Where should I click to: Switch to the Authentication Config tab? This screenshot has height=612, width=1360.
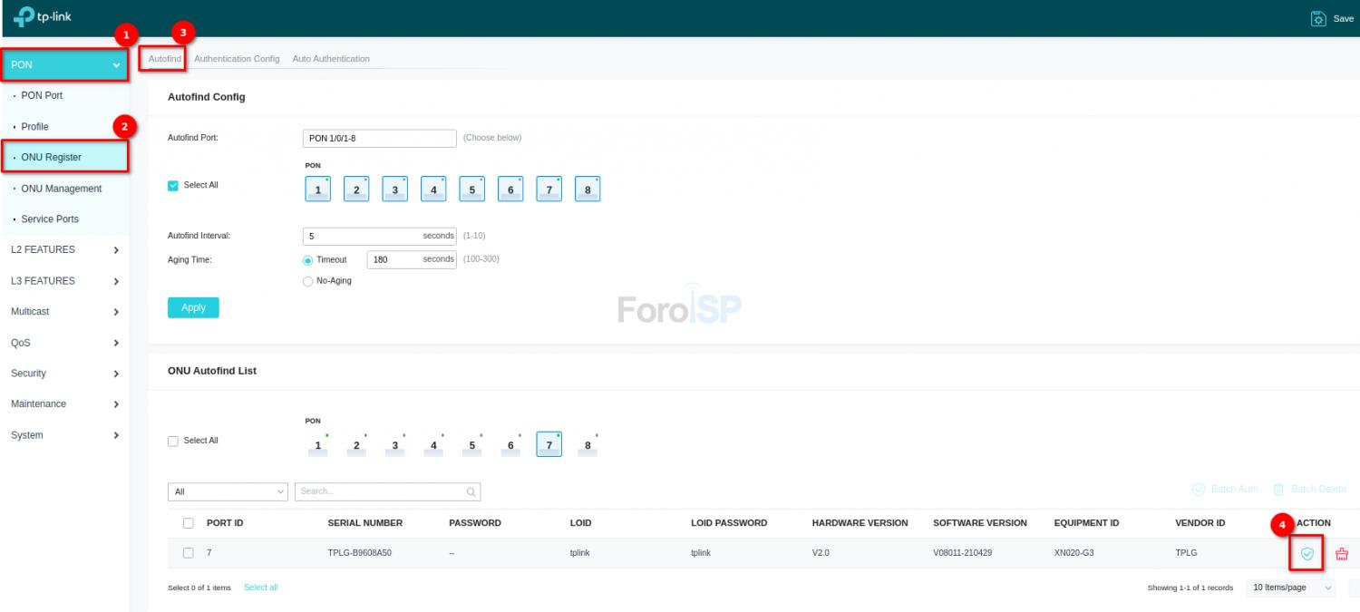point(237,59)
